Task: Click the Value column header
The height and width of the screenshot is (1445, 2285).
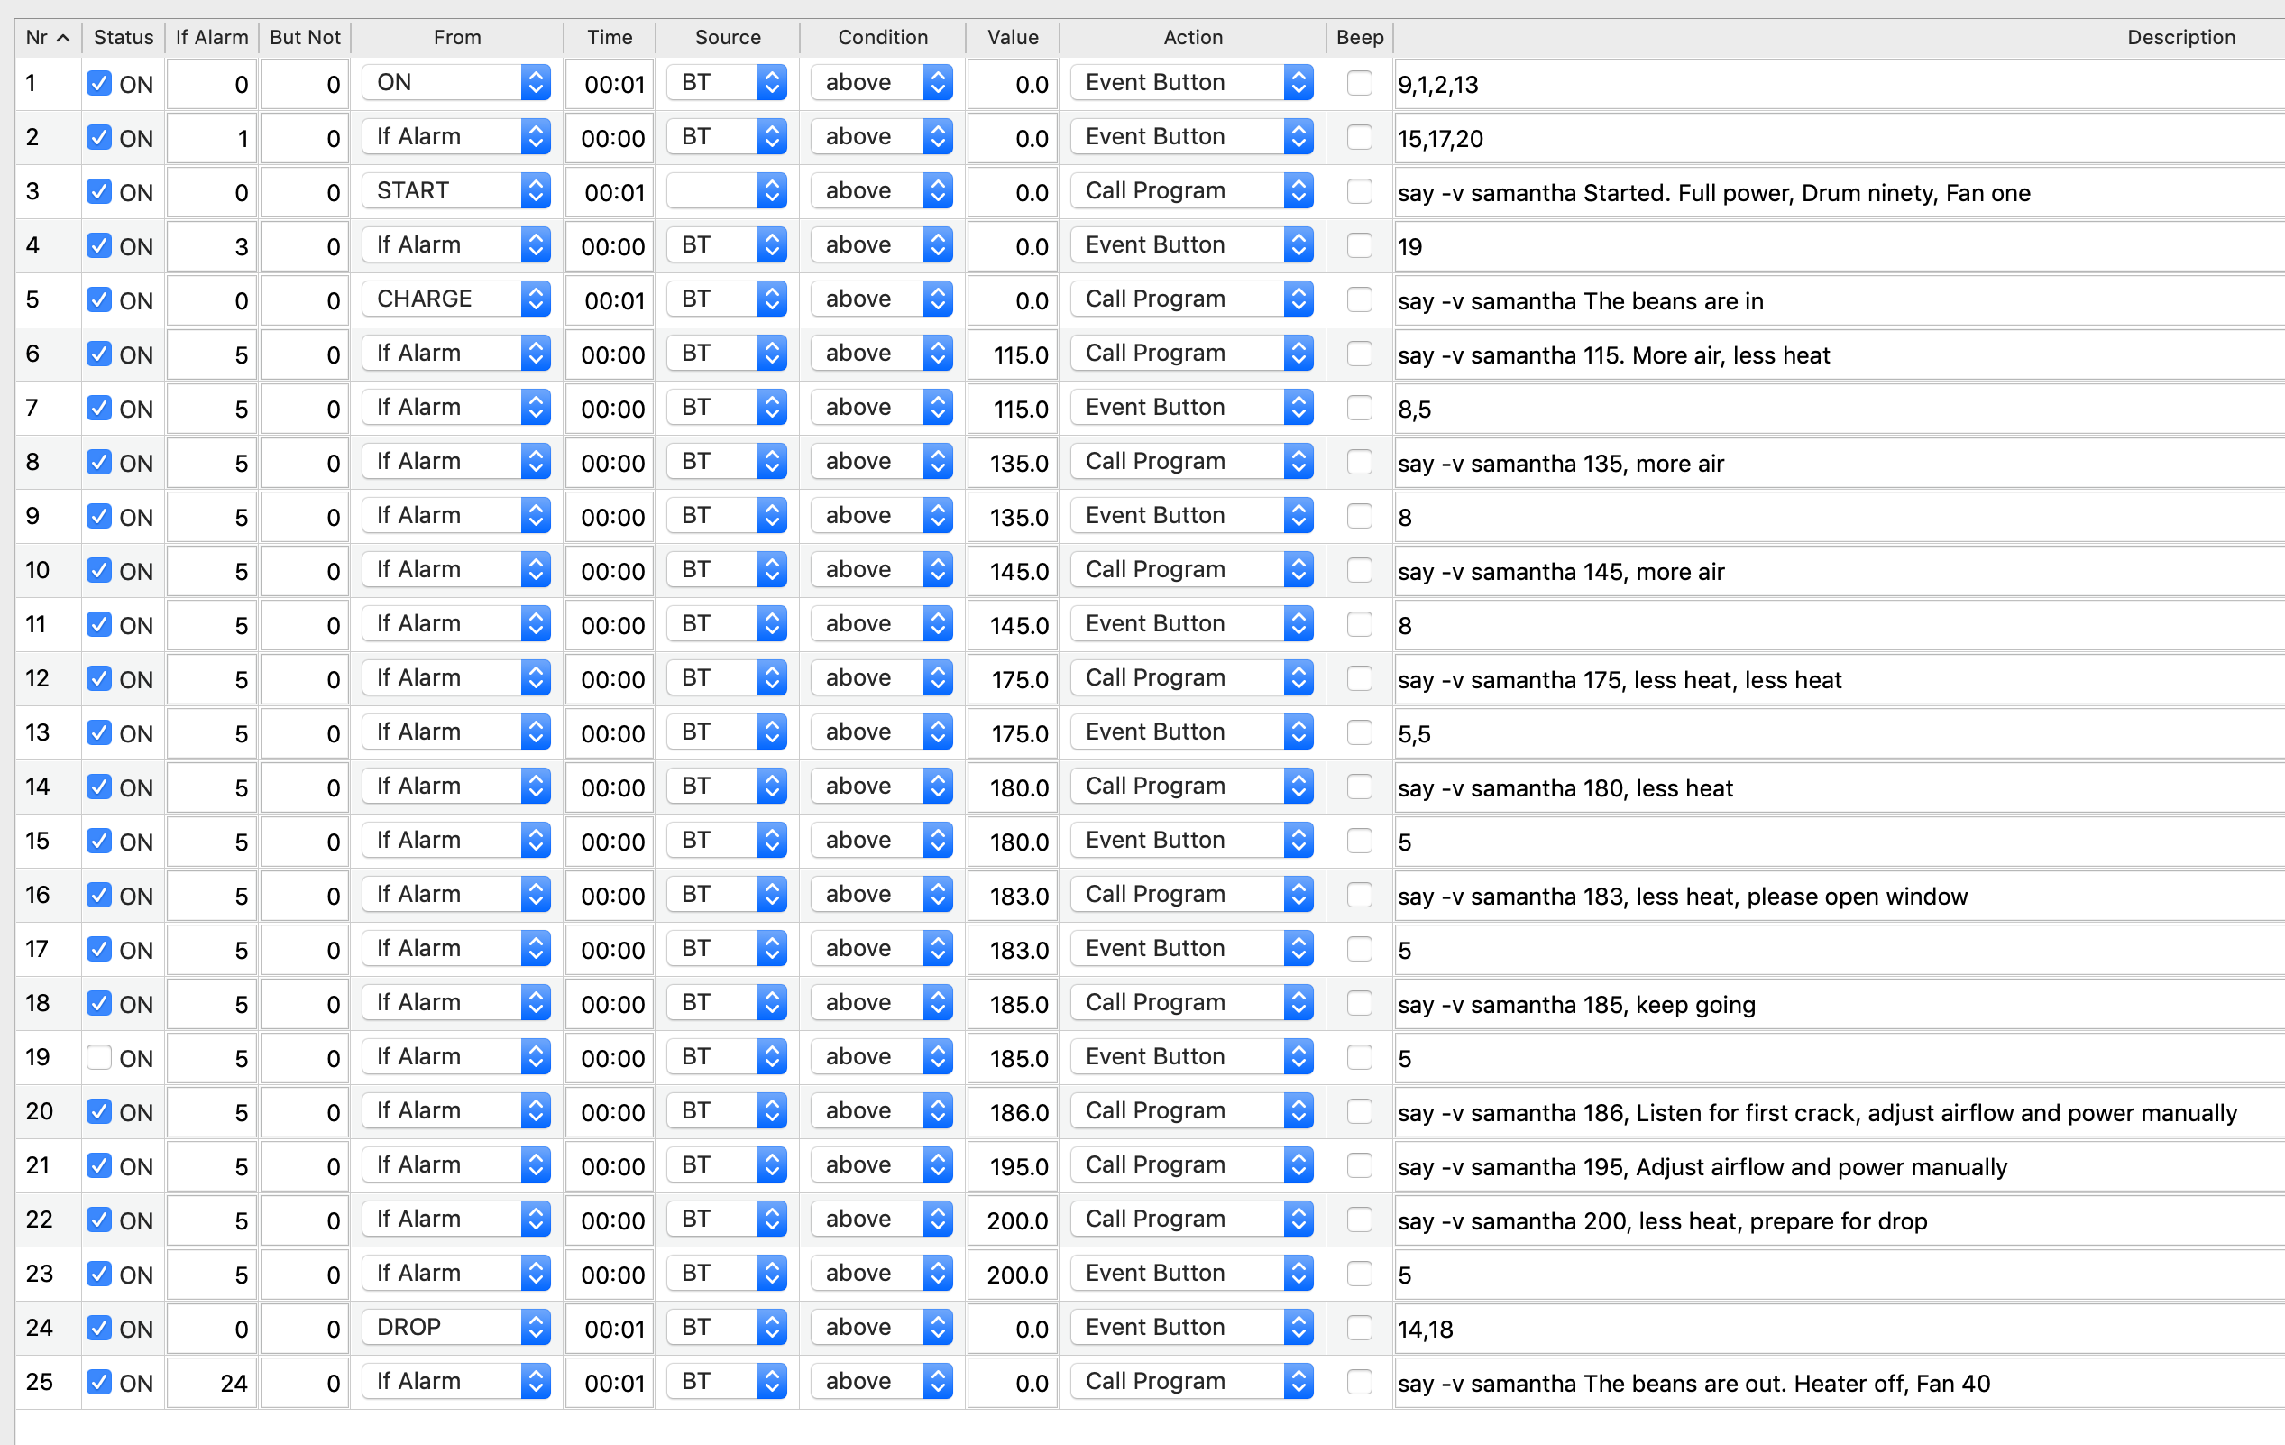Action: [x=1012, y=38]
